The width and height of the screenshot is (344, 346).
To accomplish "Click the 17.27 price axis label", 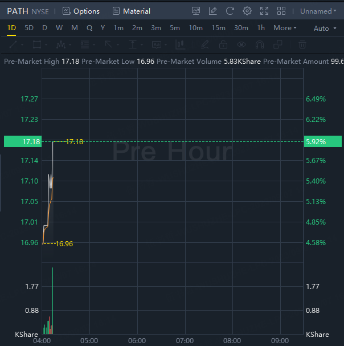I will point(29,99).
